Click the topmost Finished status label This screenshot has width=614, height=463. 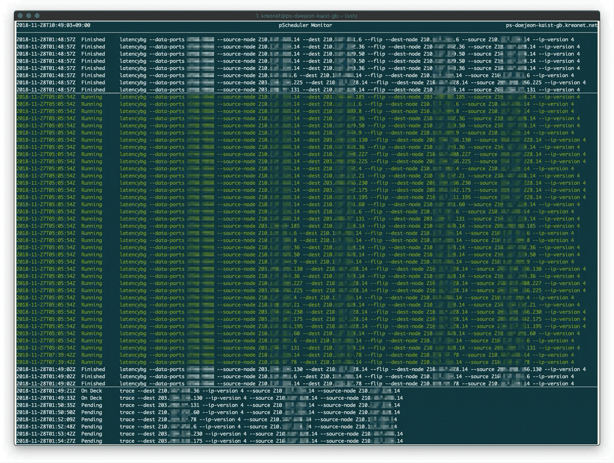pyautogui.click(x=93, y=40)
